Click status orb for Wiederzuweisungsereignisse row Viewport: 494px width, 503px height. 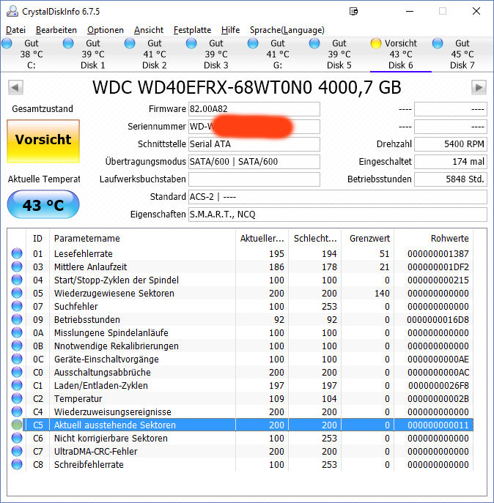17,411
